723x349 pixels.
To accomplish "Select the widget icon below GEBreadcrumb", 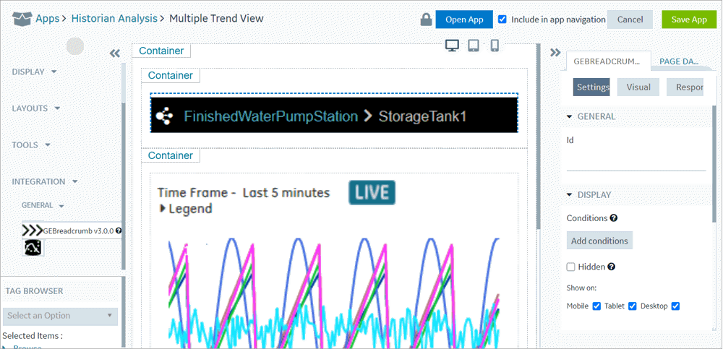I will 33,248.
